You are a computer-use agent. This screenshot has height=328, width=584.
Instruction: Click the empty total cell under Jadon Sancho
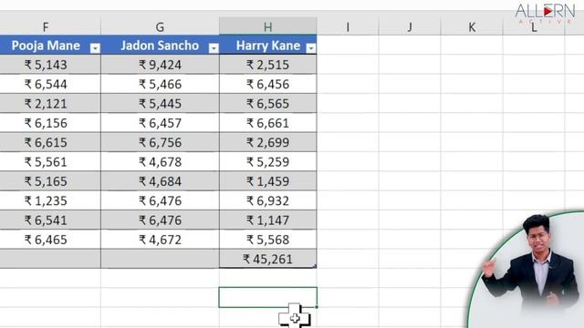tap(160, 259)
